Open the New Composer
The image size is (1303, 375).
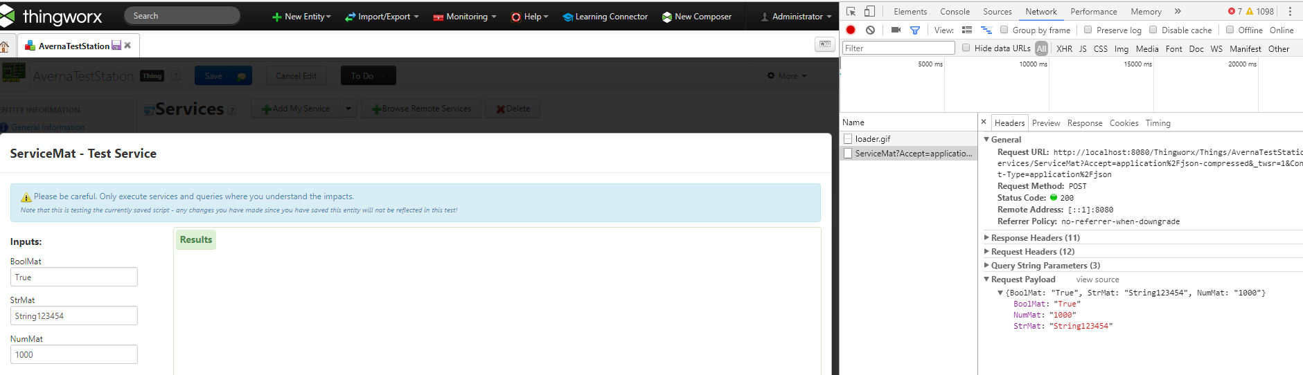[x=697, y=17]
